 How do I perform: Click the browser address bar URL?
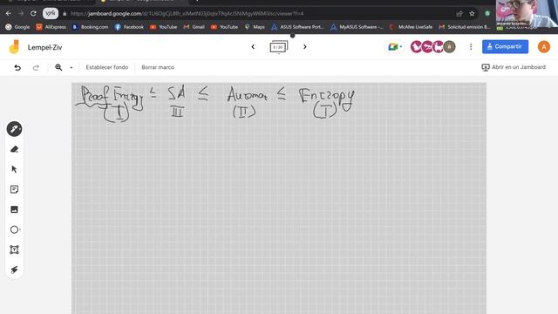tap(187, 14)
